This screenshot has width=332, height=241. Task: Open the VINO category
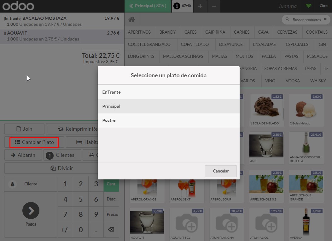click(x=270, y=81)
